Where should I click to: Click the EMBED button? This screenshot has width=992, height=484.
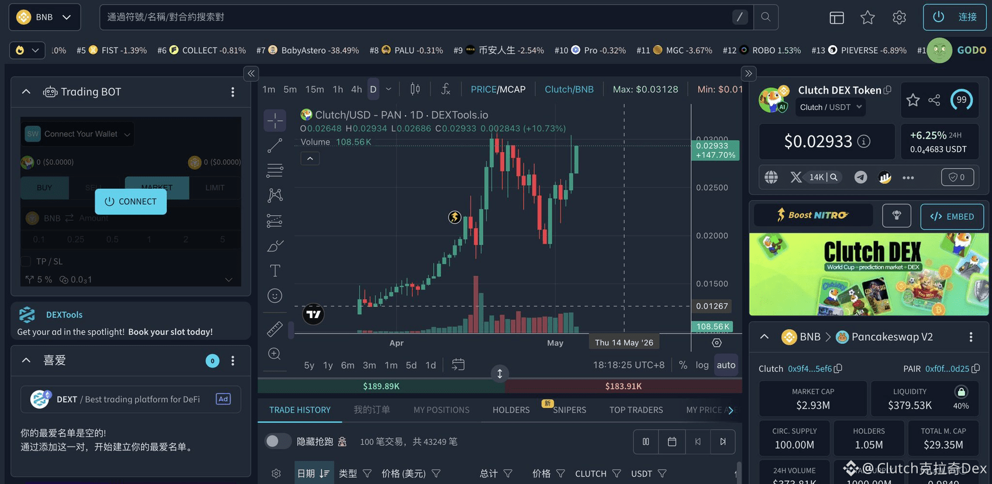click(x=952, y=216)
